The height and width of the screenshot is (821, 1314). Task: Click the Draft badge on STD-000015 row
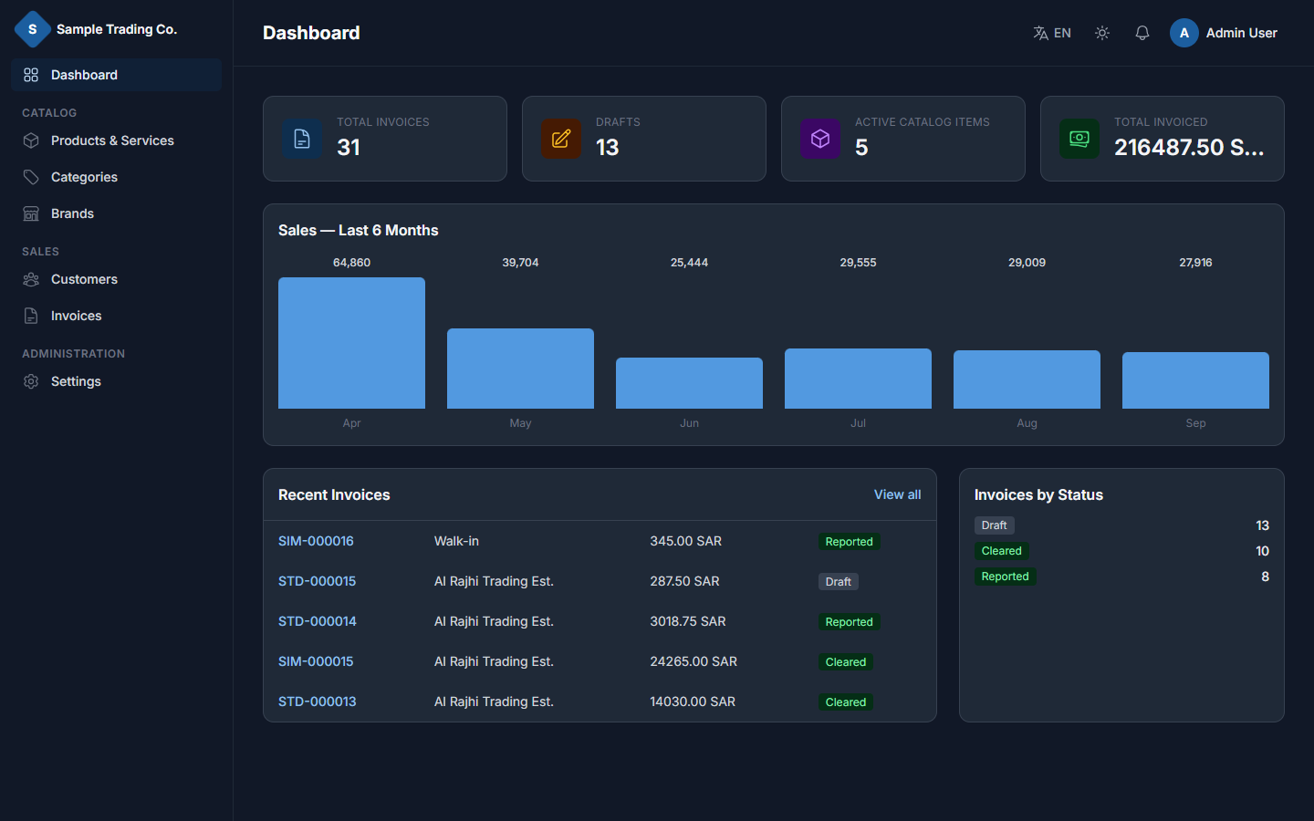click(838, 582)
